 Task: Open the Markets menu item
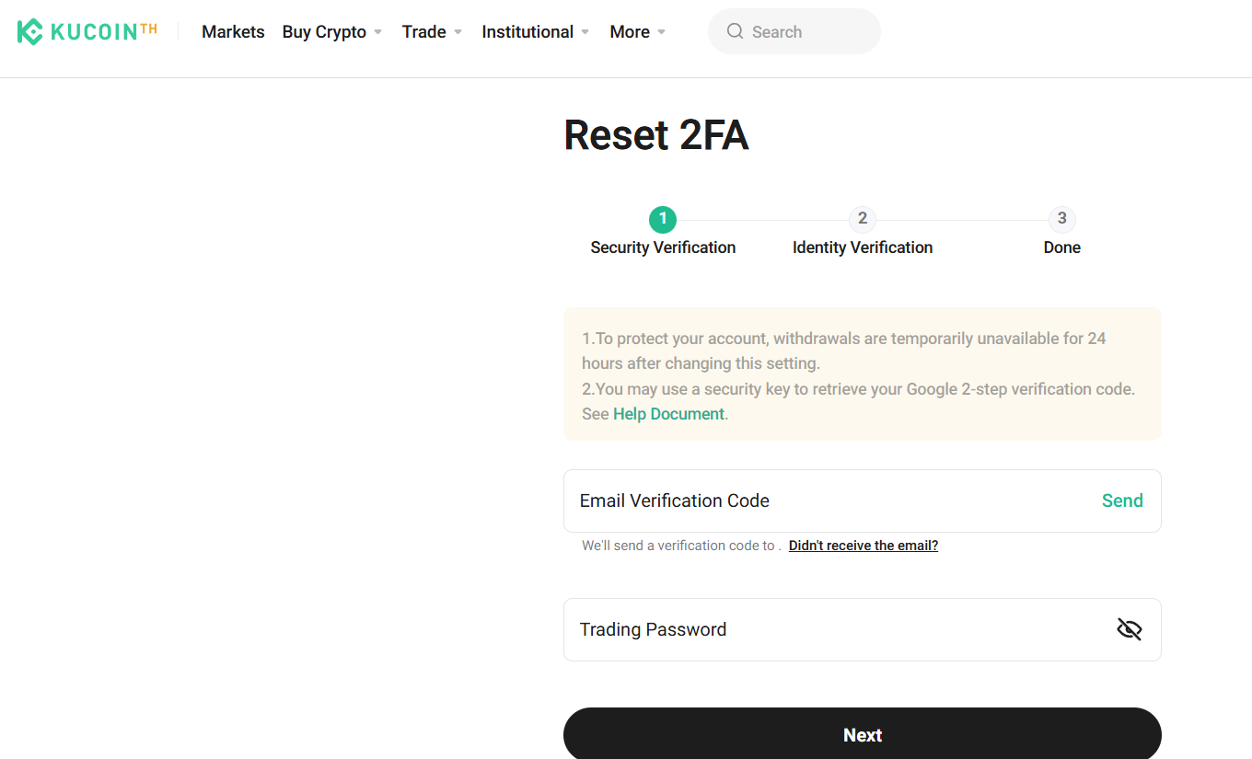[x=233, y=32]
